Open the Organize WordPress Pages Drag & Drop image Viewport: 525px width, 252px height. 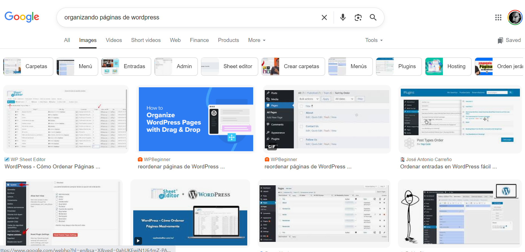tap(196, 119)
